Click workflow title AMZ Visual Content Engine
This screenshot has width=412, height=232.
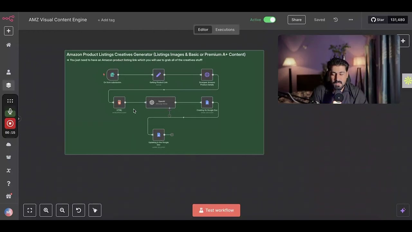point(58,20)
